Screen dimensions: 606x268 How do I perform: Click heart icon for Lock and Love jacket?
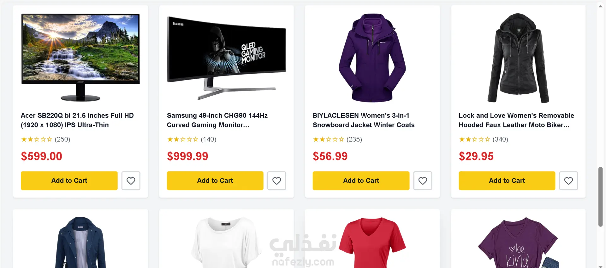click(568, 181)
